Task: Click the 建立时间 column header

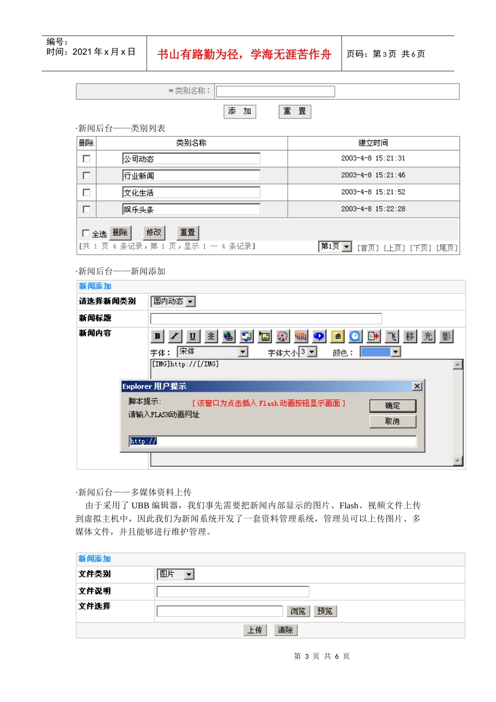Action: pyautogui.click(x=373, y=143)
